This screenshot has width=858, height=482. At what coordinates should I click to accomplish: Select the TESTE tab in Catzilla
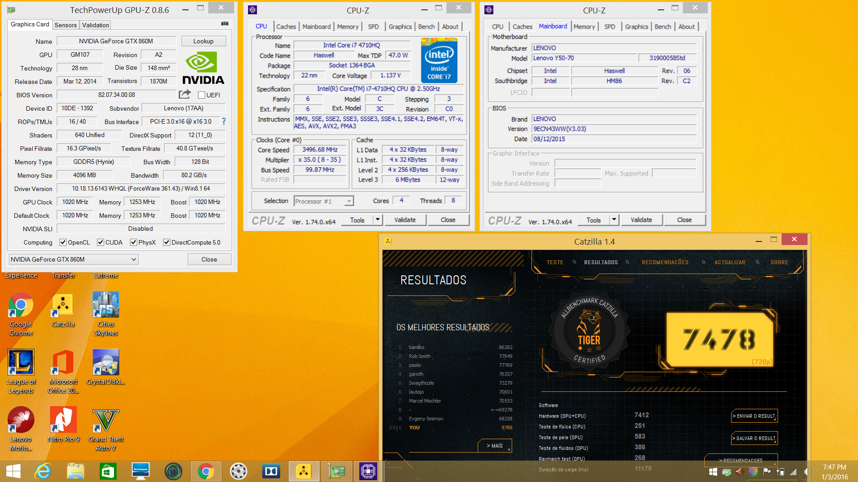[x=555, y=262]
